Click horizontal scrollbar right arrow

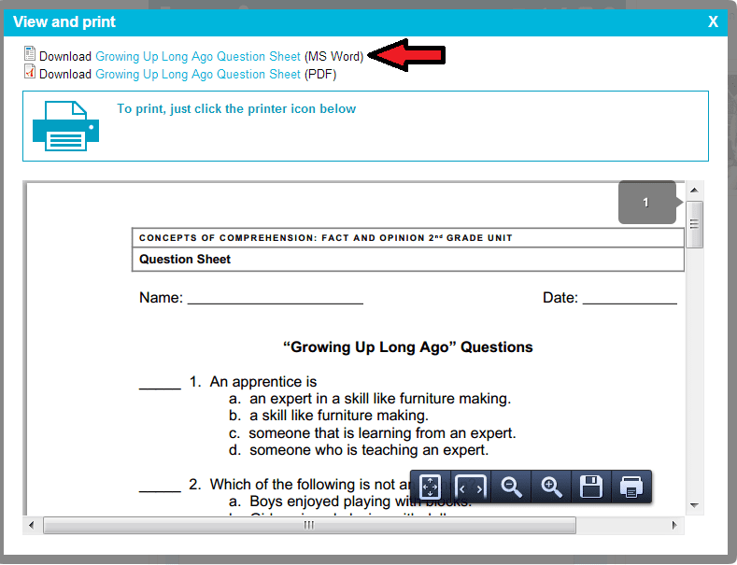pos(674,525)
